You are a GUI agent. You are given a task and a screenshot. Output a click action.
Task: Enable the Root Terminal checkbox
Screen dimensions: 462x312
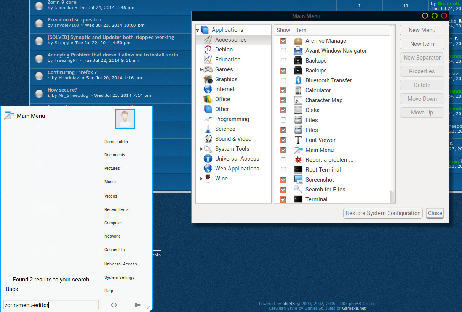click(x=283, y=170)
